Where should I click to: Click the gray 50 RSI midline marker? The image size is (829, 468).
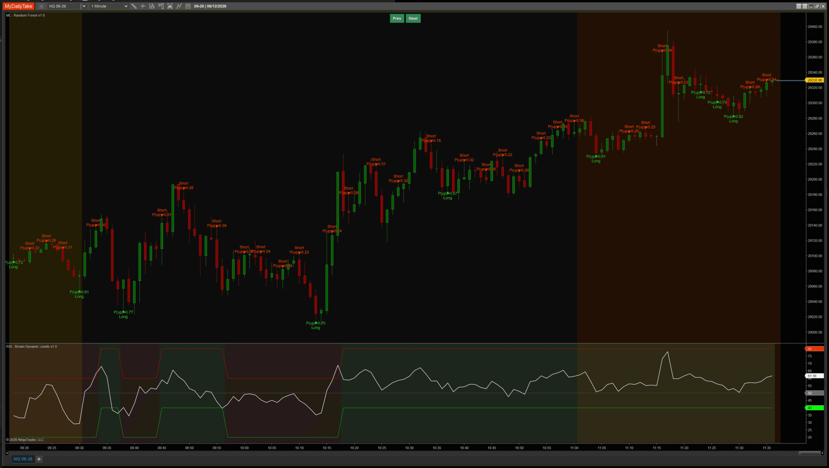click(x=814, y=393)
